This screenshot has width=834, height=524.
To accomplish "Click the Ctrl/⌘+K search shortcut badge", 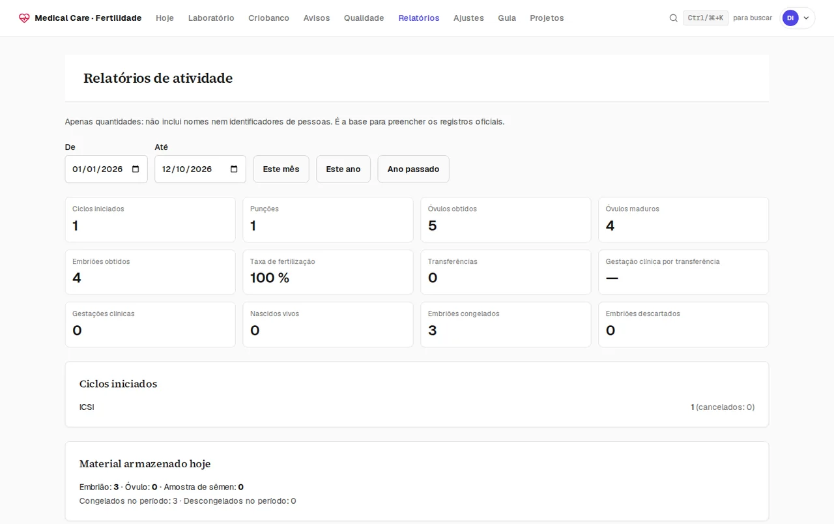I will (x=706, y=18).
